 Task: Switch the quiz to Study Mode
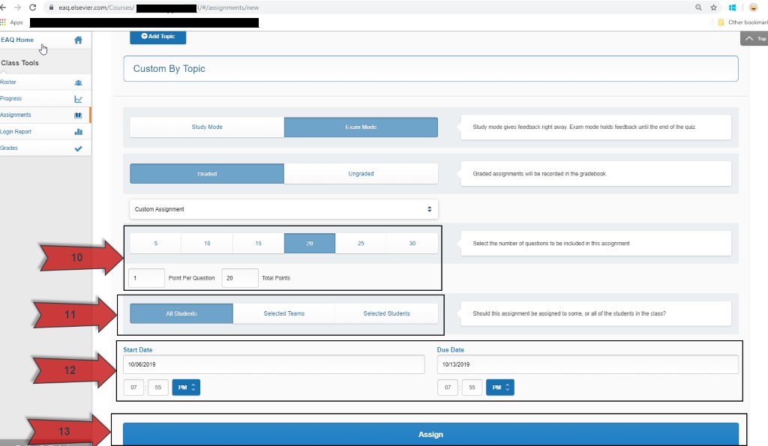(x=207, y=127)
